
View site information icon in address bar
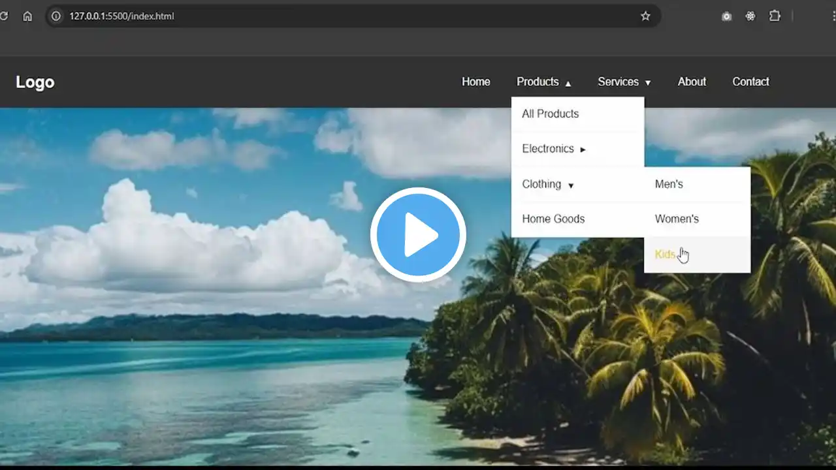pyautogui.click(x=56, y=16)
